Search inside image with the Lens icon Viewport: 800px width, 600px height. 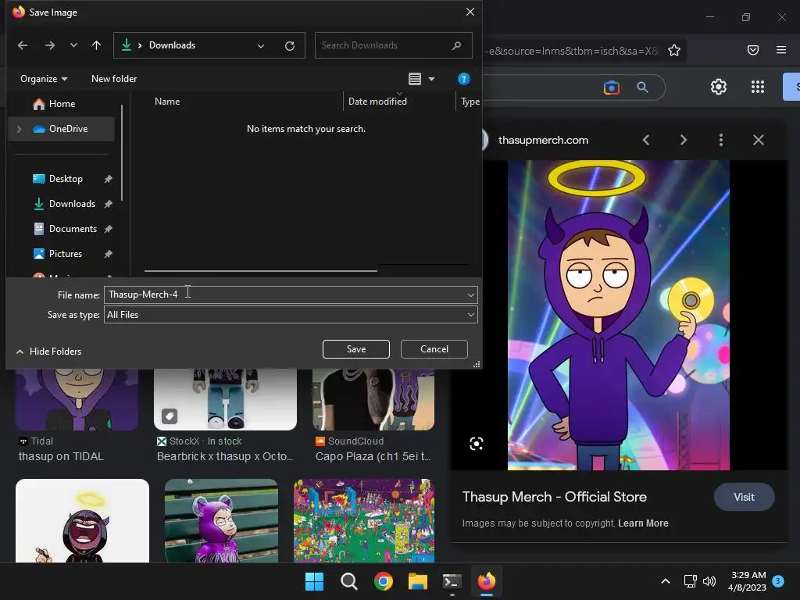coord(476,444)
